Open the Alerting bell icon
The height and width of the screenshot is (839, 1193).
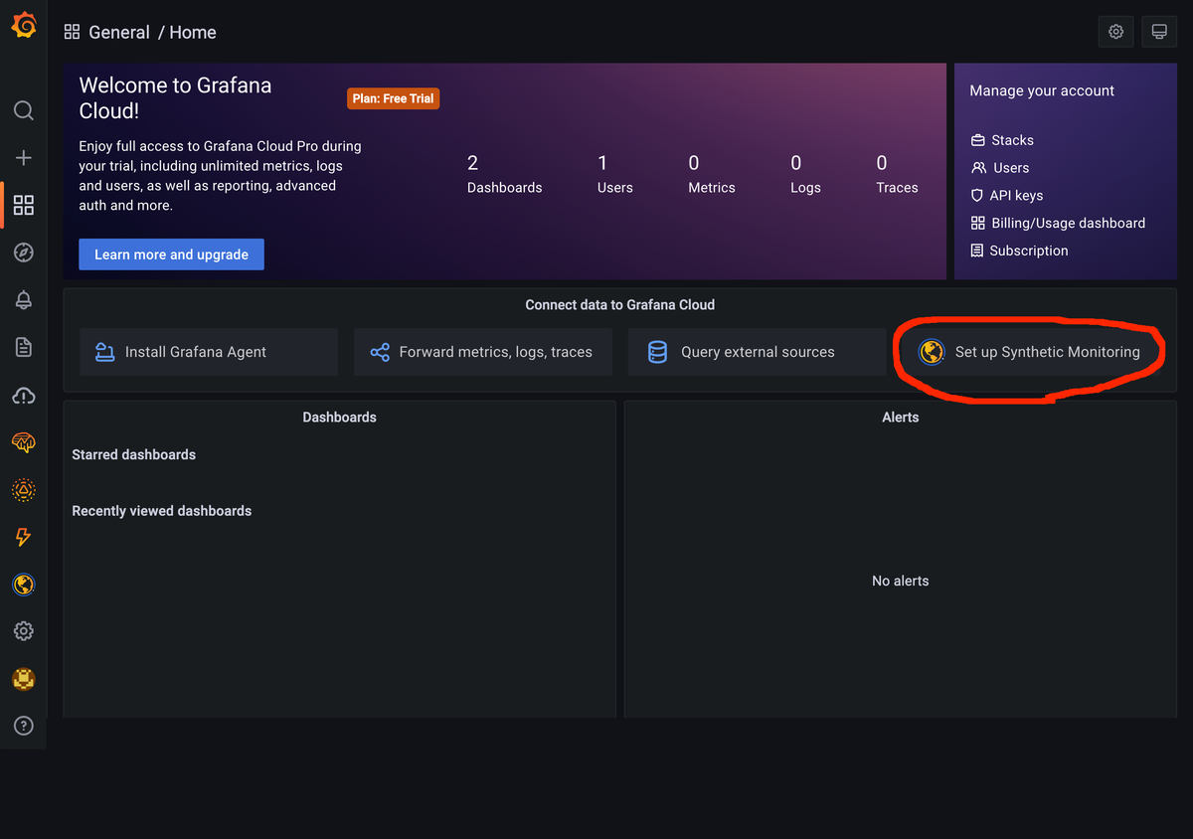coord(24,300)
